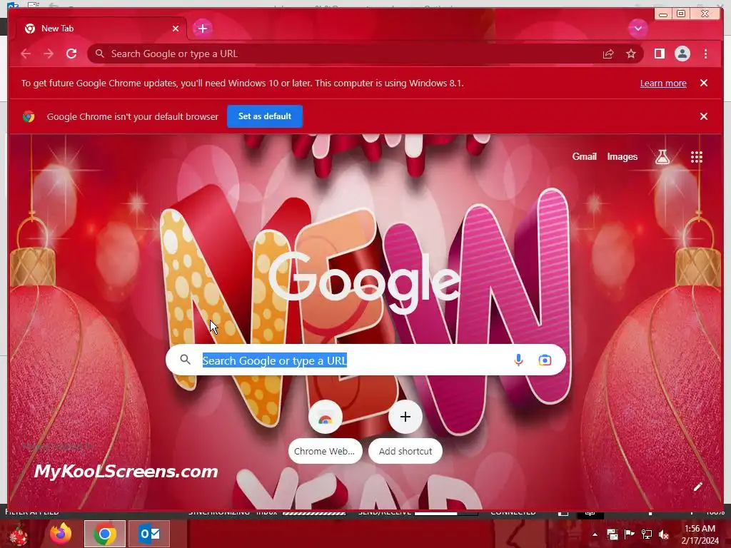Open a new tab with the plus button
The image size is (731, 548).
(x=202, y=29)
